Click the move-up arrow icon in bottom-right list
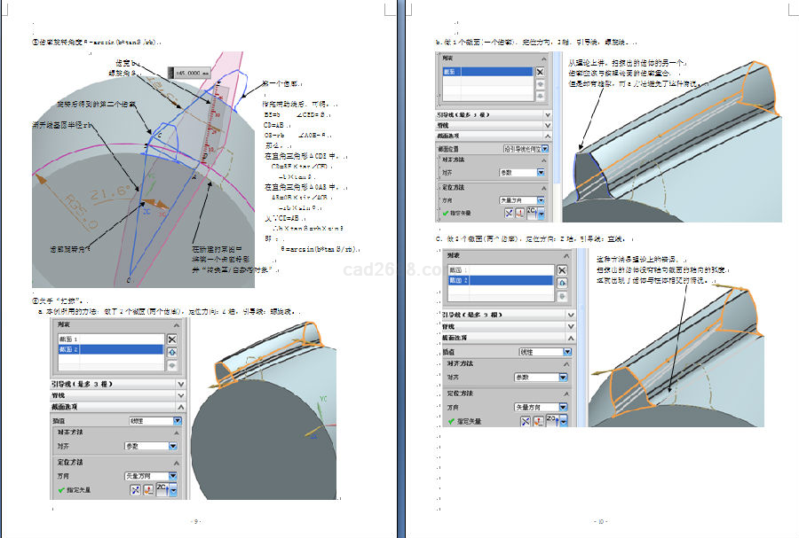Viewport: 799px width, 538px height. [x=563, y=284]
